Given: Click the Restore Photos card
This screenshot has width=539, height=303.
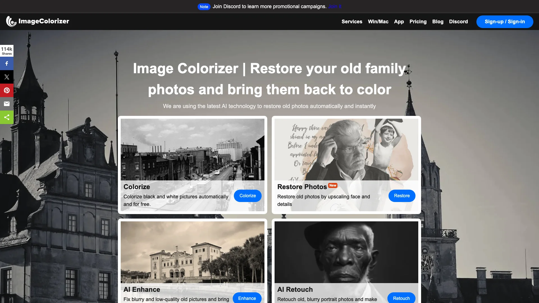Looking at the screenshot, I should [346, 165].
